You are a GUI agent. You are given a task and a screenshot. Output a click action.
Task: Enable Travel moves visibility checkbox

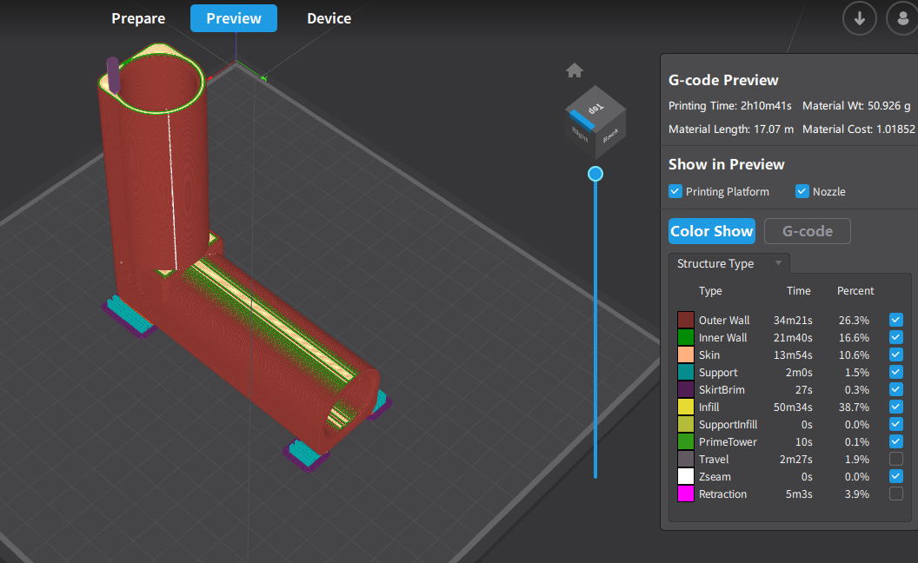point(895,459)
